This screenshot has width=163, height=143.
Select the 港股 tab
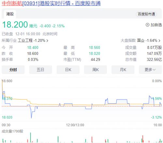pyautogui.click(x=10, y=14)
